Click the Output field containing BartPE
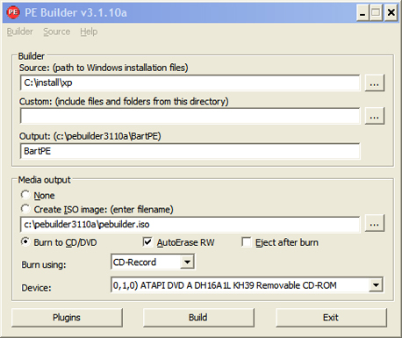 (190, 151)
